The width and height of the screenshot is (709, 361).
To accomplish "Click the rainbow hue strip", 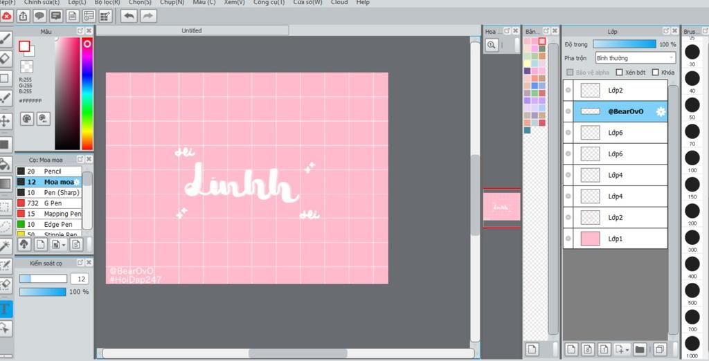I will (x=87, y=93).
